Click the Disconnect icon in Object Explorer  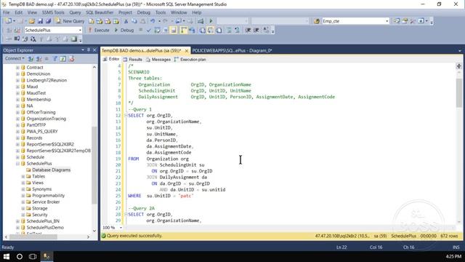(x=39, y=59)
